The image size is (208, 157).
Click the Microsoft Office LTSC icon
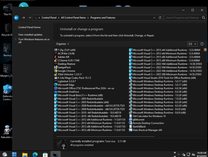tap(56, 88)
